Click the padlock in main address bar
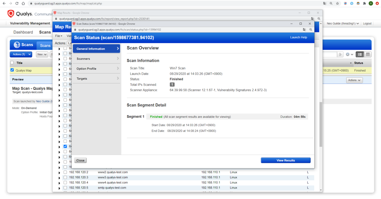 click(31, 3)
